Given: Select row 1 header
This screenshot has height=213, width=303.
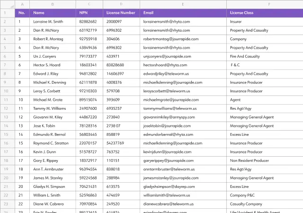Looking at the screenshot, I should 8,13.
